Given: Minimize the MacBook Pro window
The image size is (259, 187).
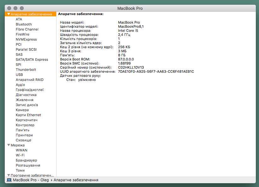Looking at the screenshot, I should 15,8.
